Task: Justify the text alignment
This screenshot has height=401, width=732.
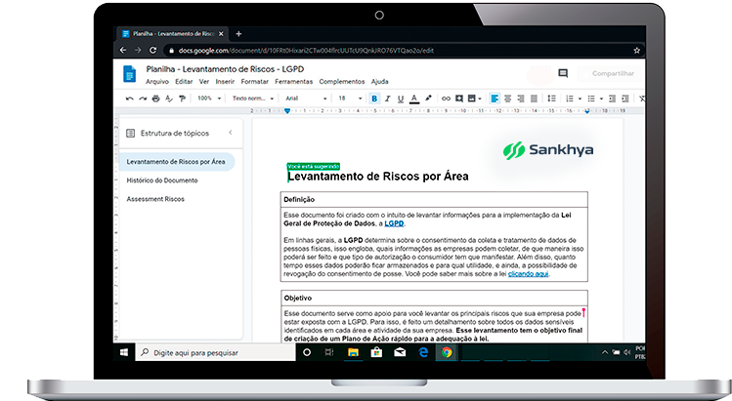Action: (534, 99)
